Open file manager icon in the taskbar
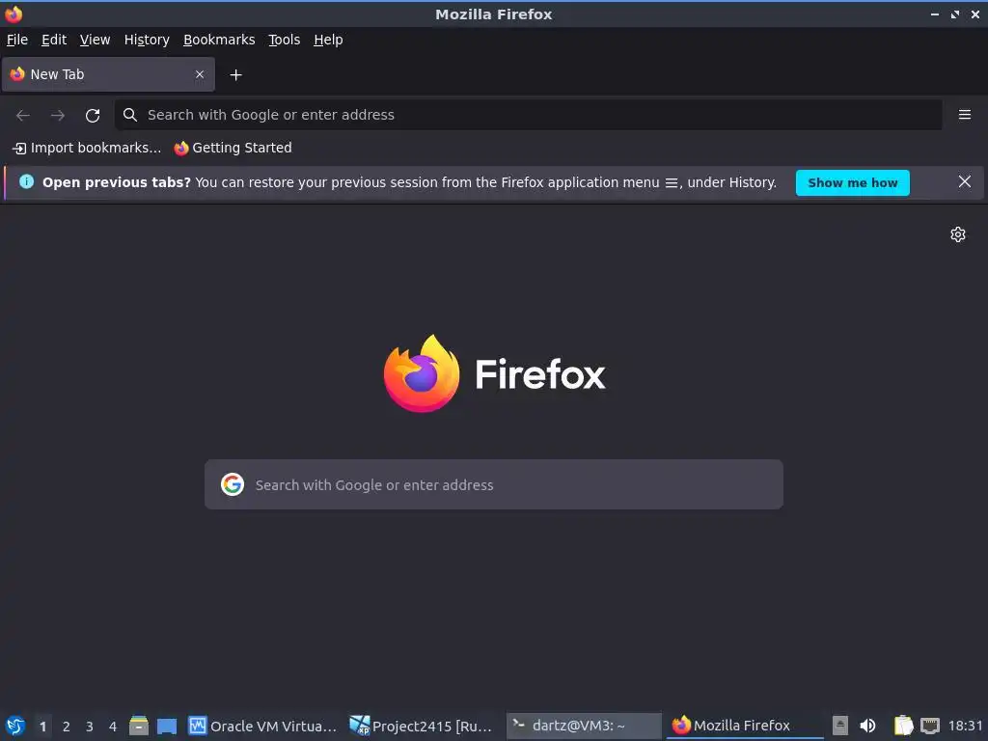This screenshot has width=988, height=741. tap(139, 726)
